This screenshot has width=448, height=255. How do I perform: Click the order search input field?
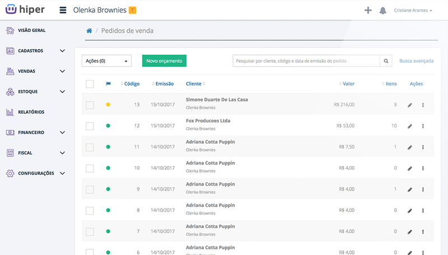click(306, 61)
